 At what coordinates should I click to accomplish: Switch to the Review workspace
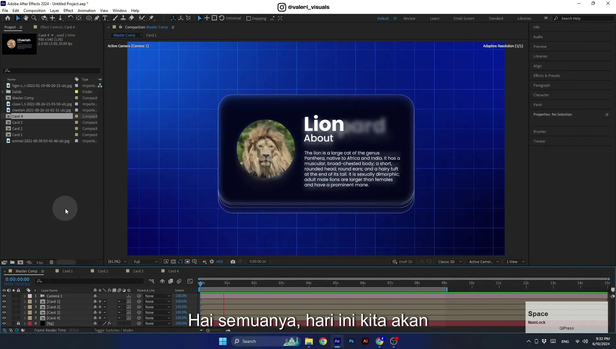409,19
